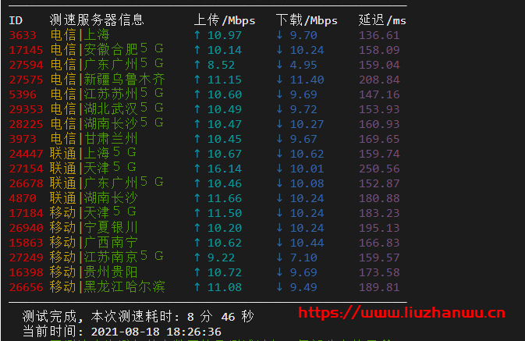
Task: Click the upload arrow beside 10.97
Action: [x=197, y=35]
